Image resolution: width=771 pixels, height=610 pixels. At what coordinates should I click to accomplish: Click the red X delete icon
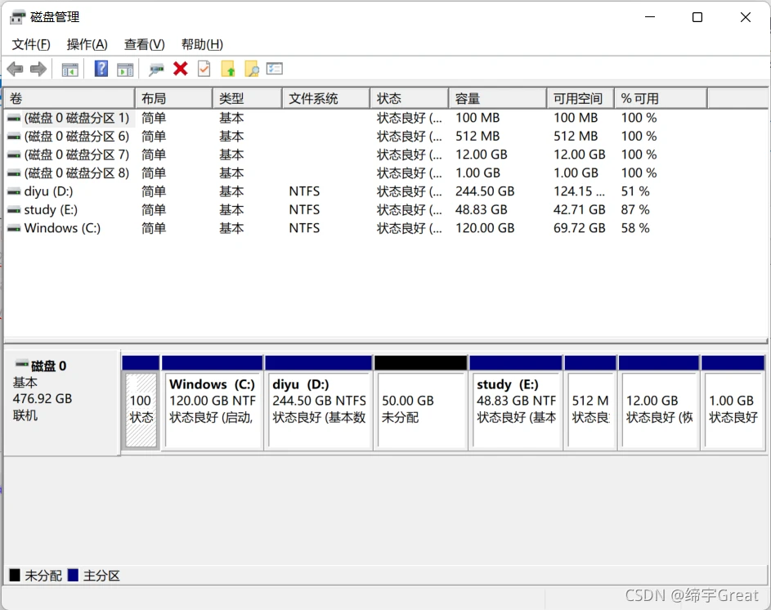[181, 69]
